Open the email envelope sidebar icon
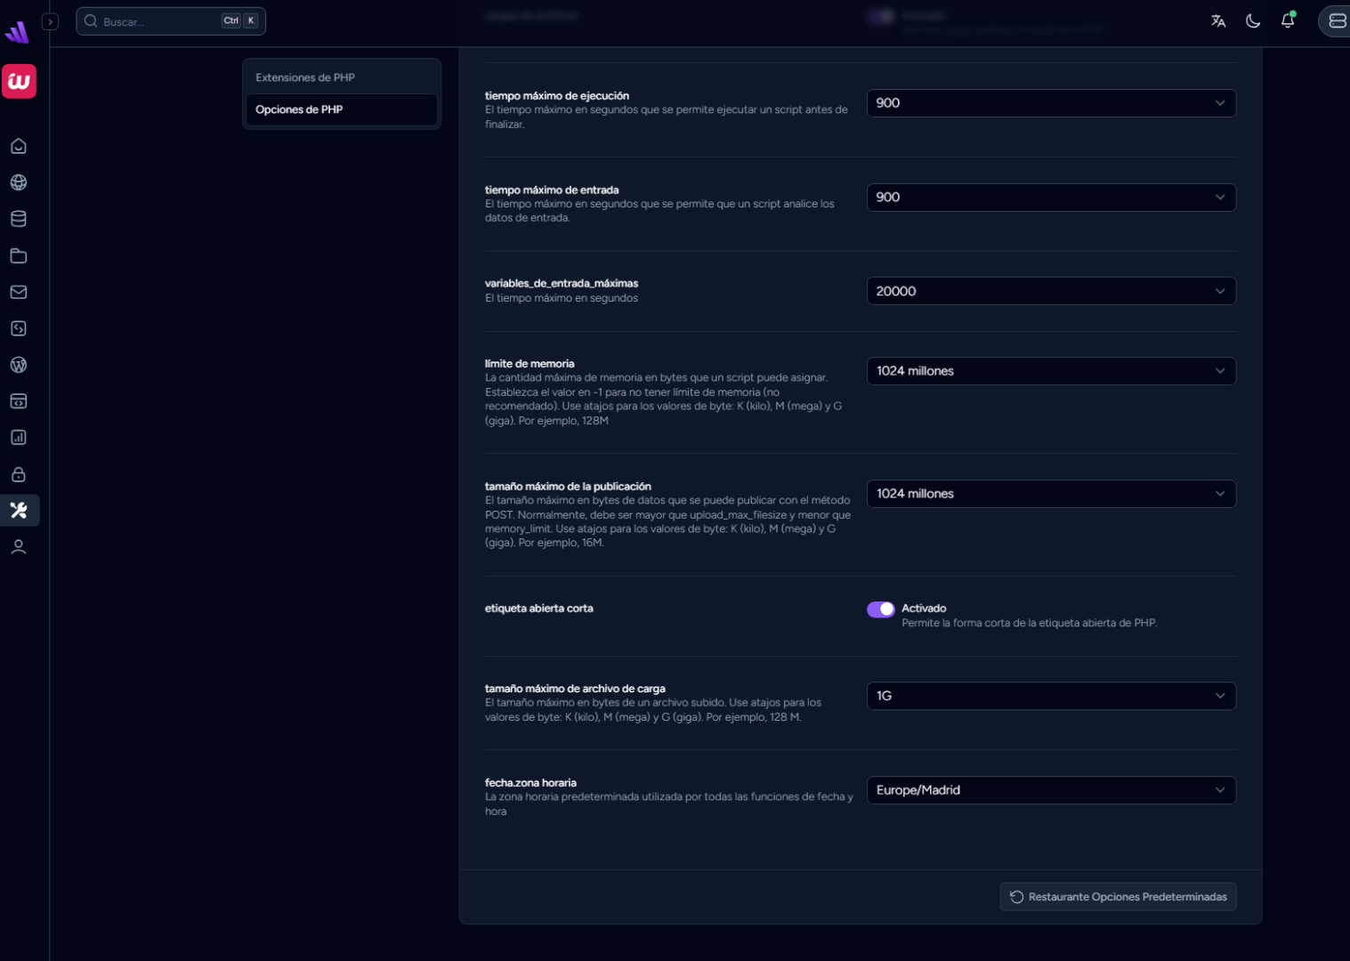The image size is (1350, 961). pos(19,292)
